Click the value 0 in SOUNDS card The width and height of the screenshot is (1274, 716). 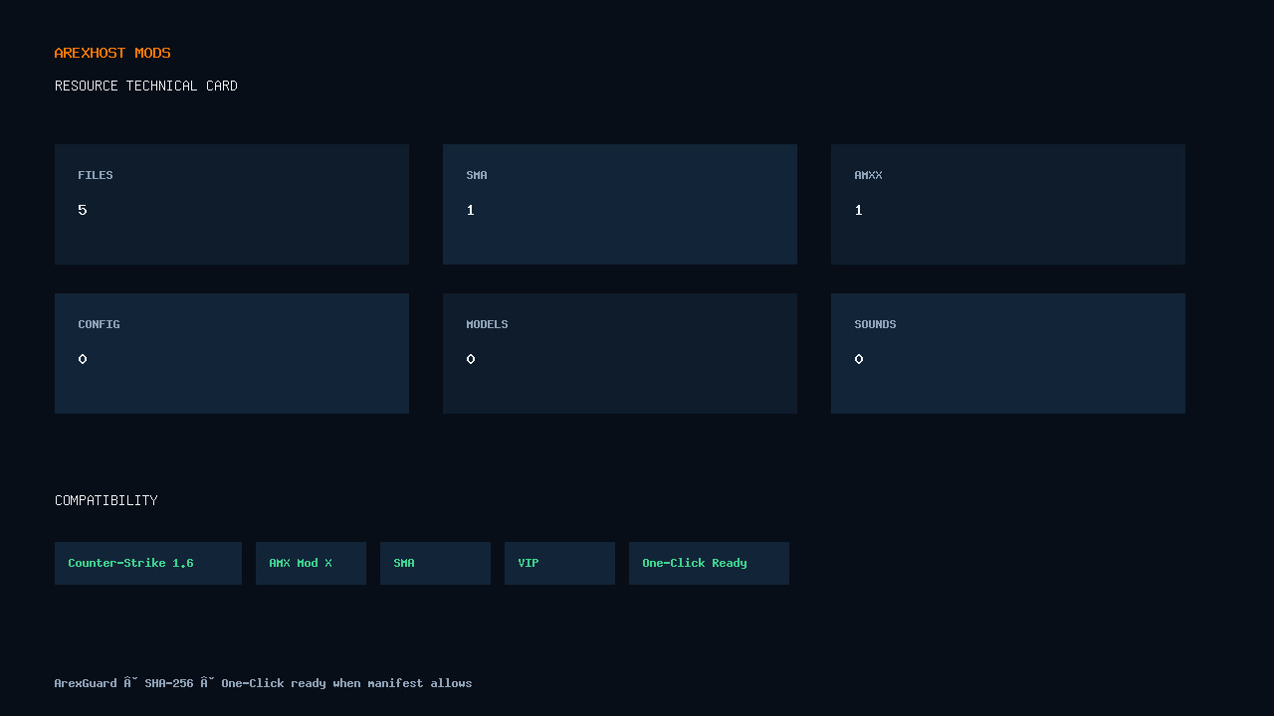[859, 359]
